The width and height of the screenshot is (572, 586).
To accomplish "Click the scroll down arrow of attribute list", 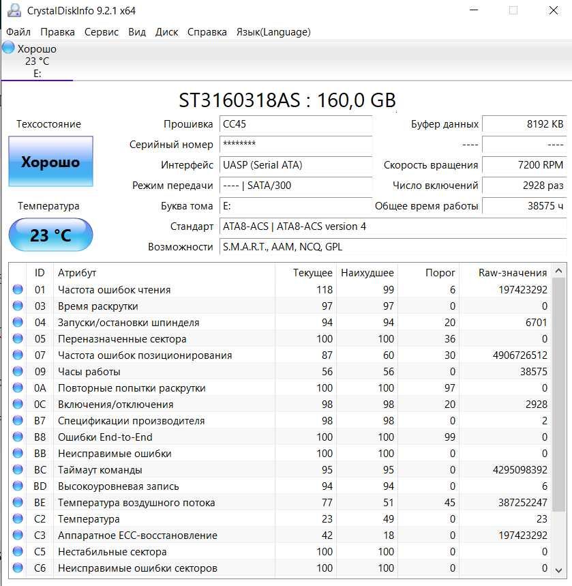I will [558, 570].
